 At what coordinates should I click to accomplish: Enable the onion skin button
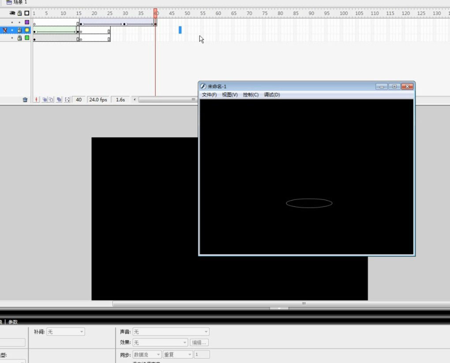point(45,100)
